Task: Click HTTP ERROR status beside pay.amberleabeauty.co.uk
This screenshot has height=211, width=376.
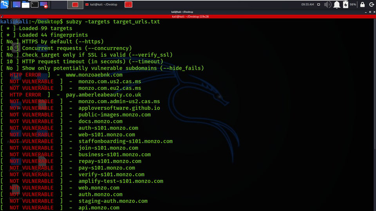Action: click(x=25, y=95)
